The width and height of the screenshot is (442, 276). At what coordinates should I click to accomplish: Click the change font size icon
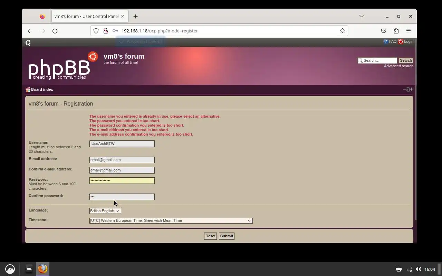click(408, 89)
